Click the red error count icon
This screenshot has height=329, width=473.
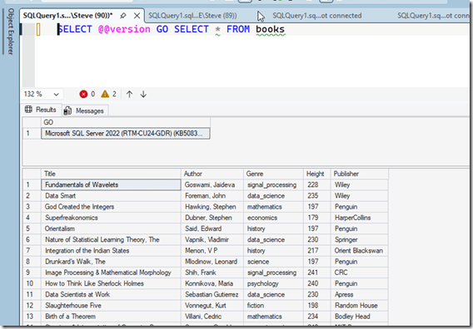[x=83, y=94]
